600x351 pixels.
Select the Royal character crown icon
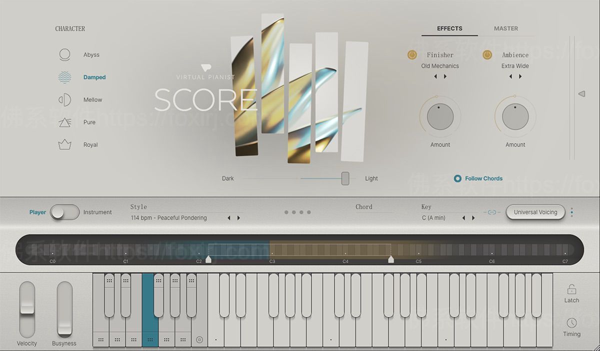coord(65,145)
